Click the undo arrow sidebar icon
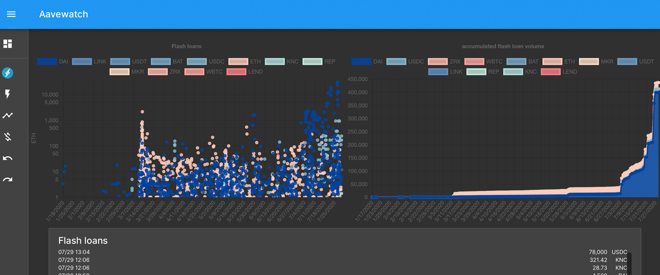This screenshot has height=275, width=660. 8,158
